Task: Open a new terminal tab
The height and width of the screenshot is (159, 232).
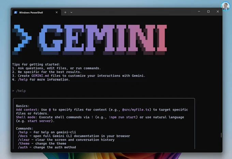Action: tap(65, 12)
